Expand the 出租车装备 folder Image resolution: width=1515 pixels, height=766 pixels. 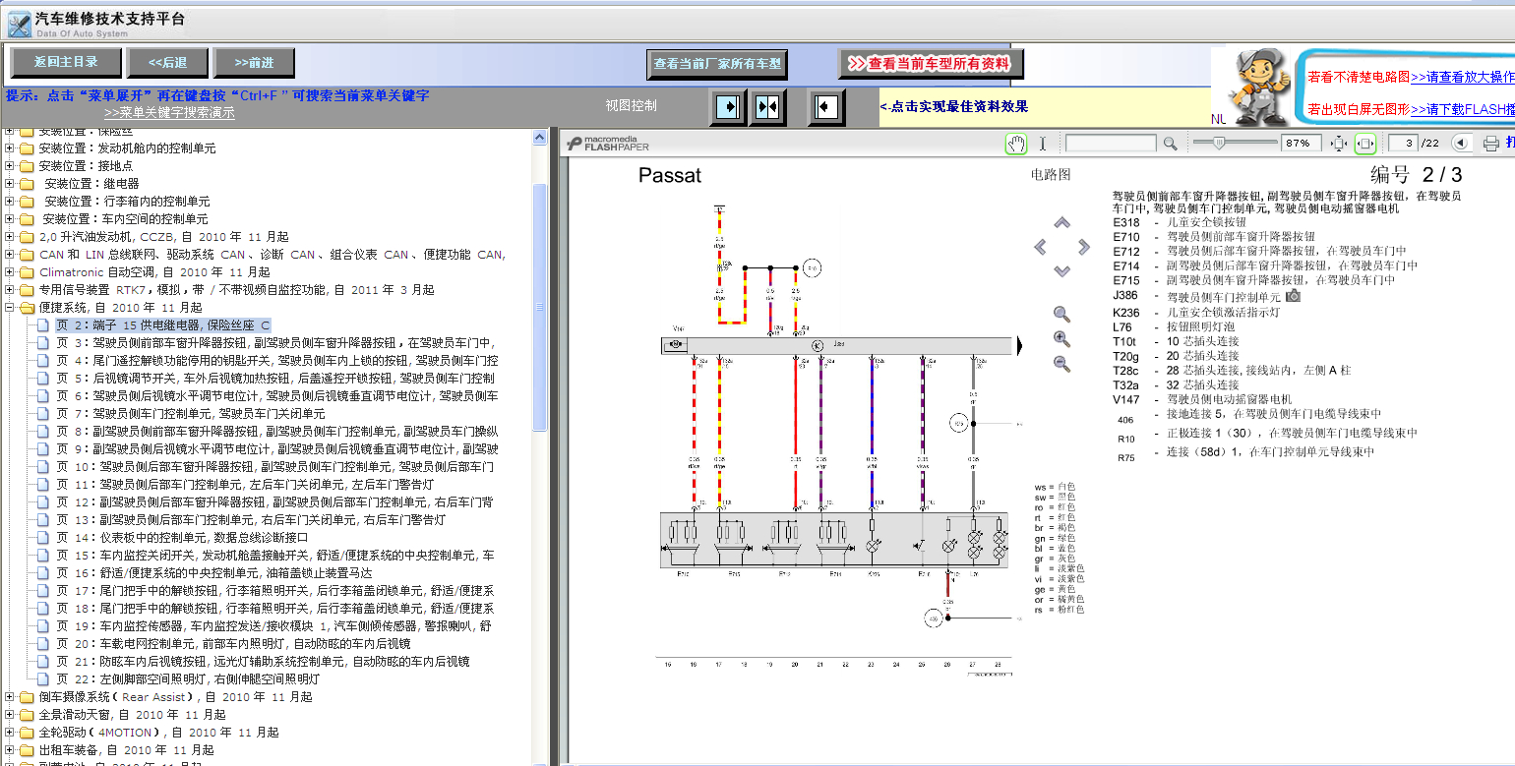pos(10,749)
